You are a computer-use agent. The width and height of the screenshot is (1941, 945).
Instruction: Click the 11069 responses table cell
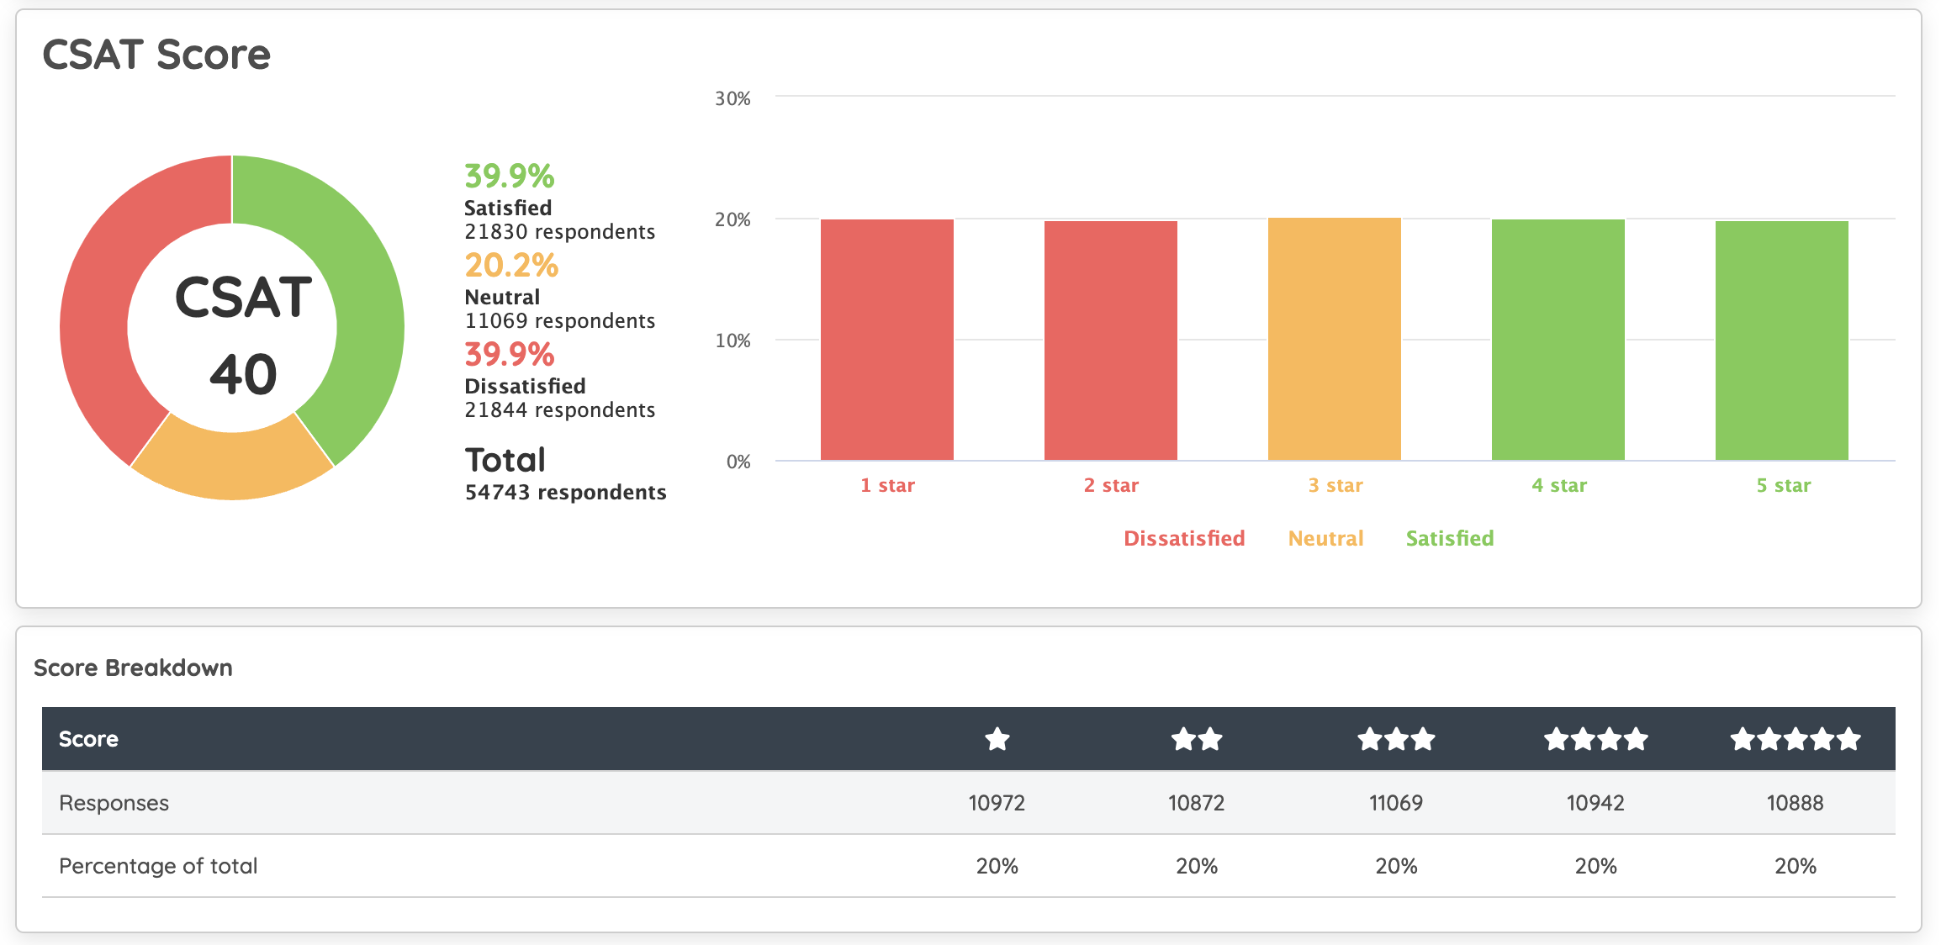1396,803
